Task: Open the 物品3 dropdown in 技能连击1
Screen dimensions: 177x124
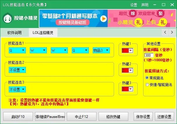Action: [101, 50]
